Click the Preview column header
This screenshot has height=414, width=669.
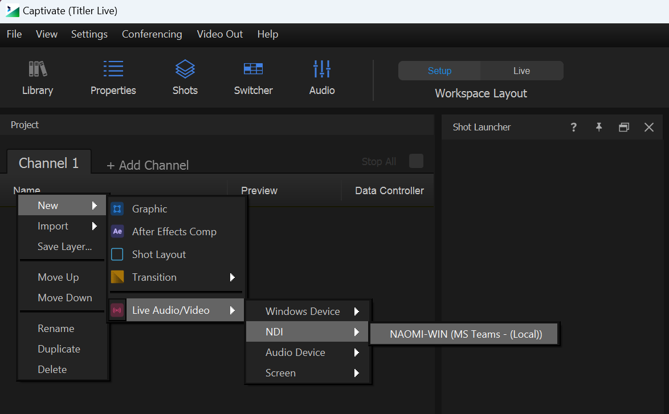click(x=259, y=191)
